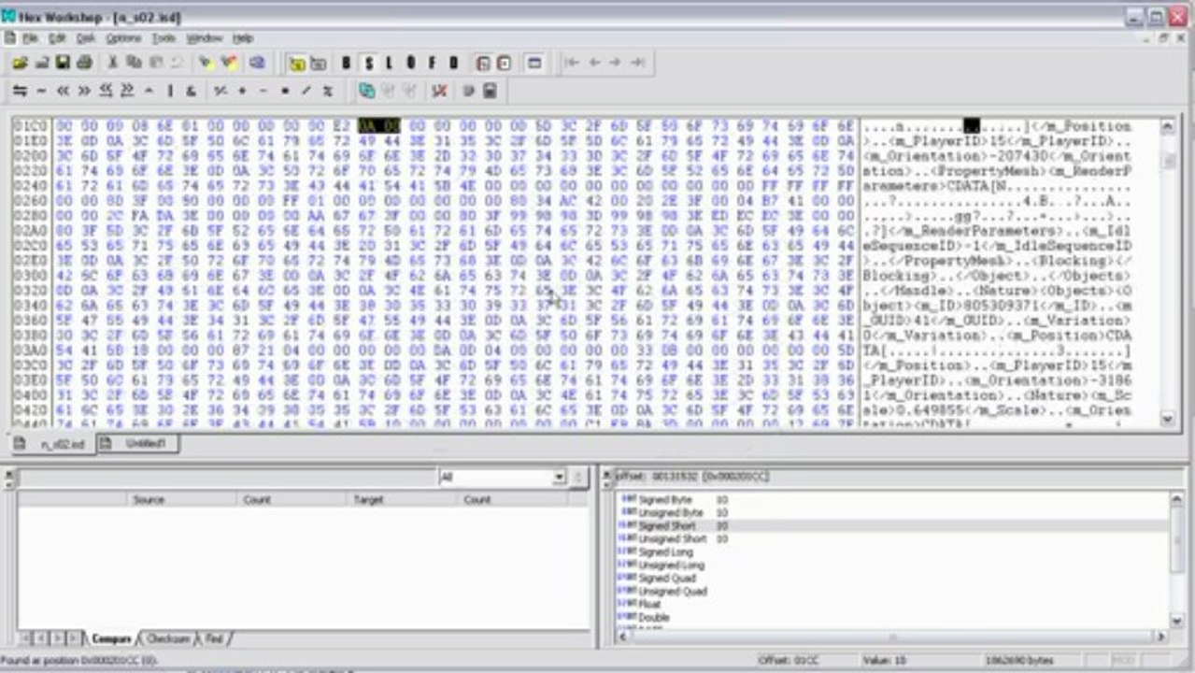The width and height of the screenshot is (1195, 673).
Task: Select the Float inspector row
Action: (x=892, y=605)
